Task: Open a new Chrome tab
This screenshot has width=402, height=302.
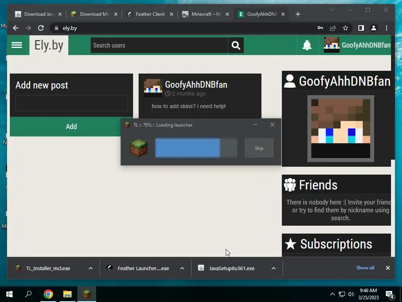Action: [x=298, y=14]
